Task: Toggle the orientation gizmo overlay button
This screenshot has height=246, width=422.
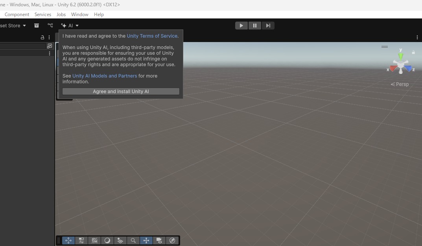Action: pyautogui.click(x=146, y=240)
